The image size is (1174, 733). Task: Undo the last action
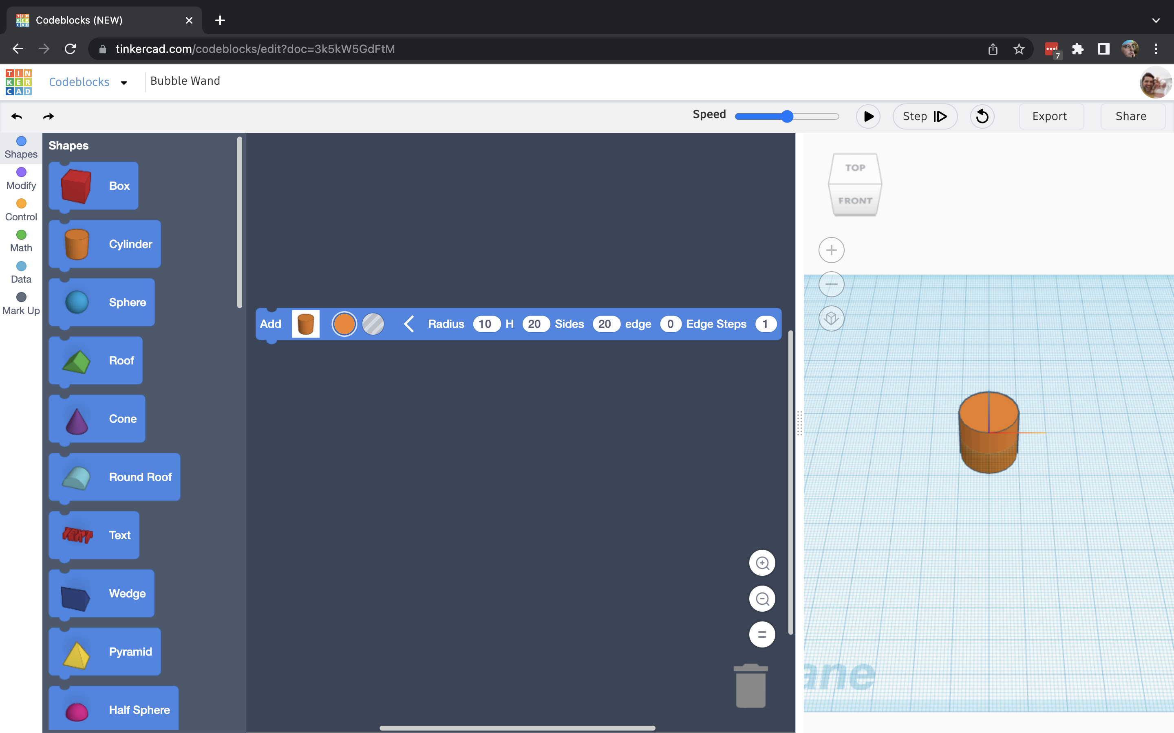pos(16,116)
